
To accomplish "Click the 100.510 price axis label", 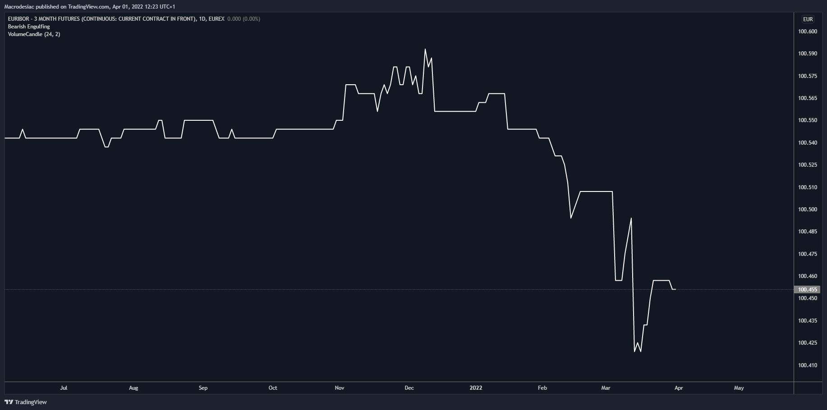I will click(807, 187).
